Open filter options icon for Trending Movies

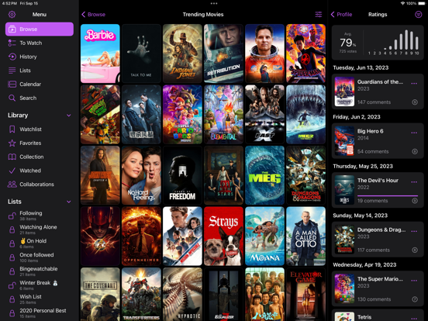[318, 15]
